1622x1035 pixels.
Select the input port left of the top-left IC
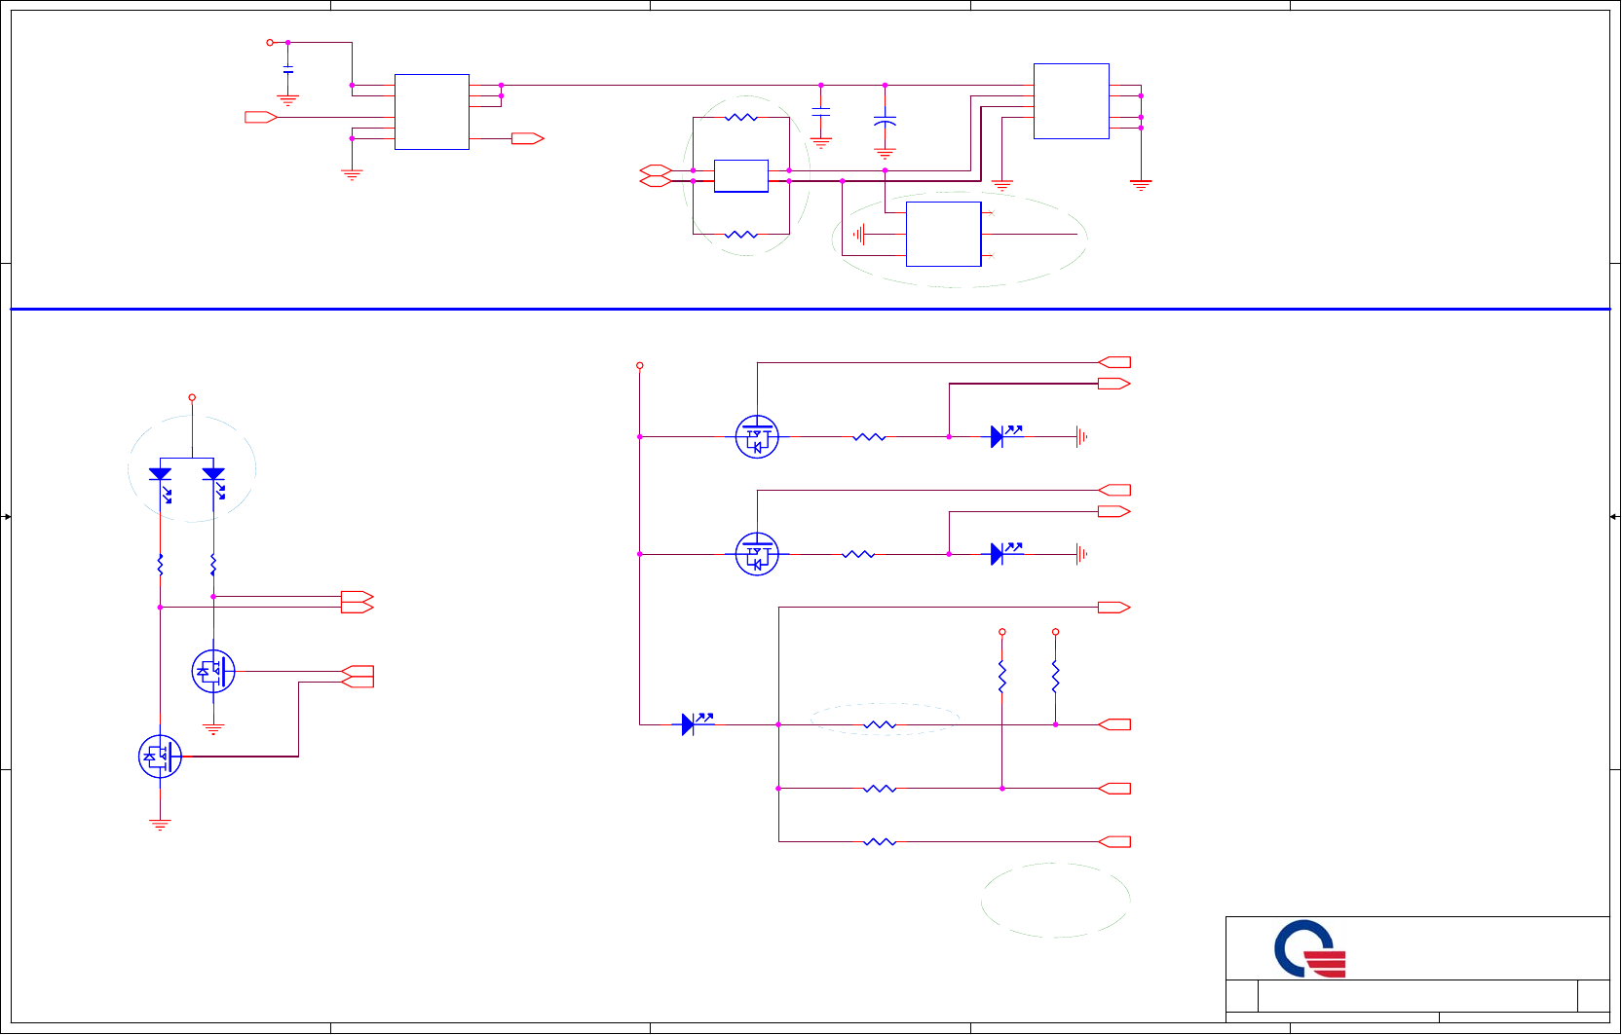click(x=261, y=117)
